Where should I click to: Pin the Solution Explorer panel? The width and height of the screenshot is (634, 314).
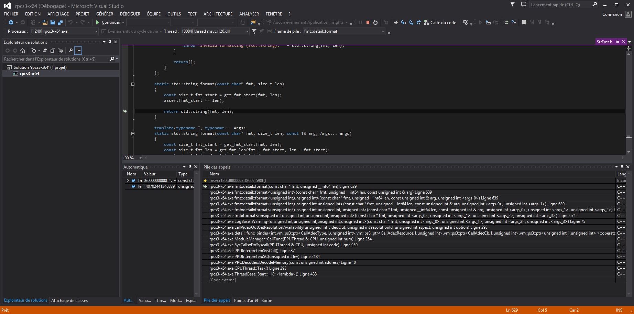(110, 42)
